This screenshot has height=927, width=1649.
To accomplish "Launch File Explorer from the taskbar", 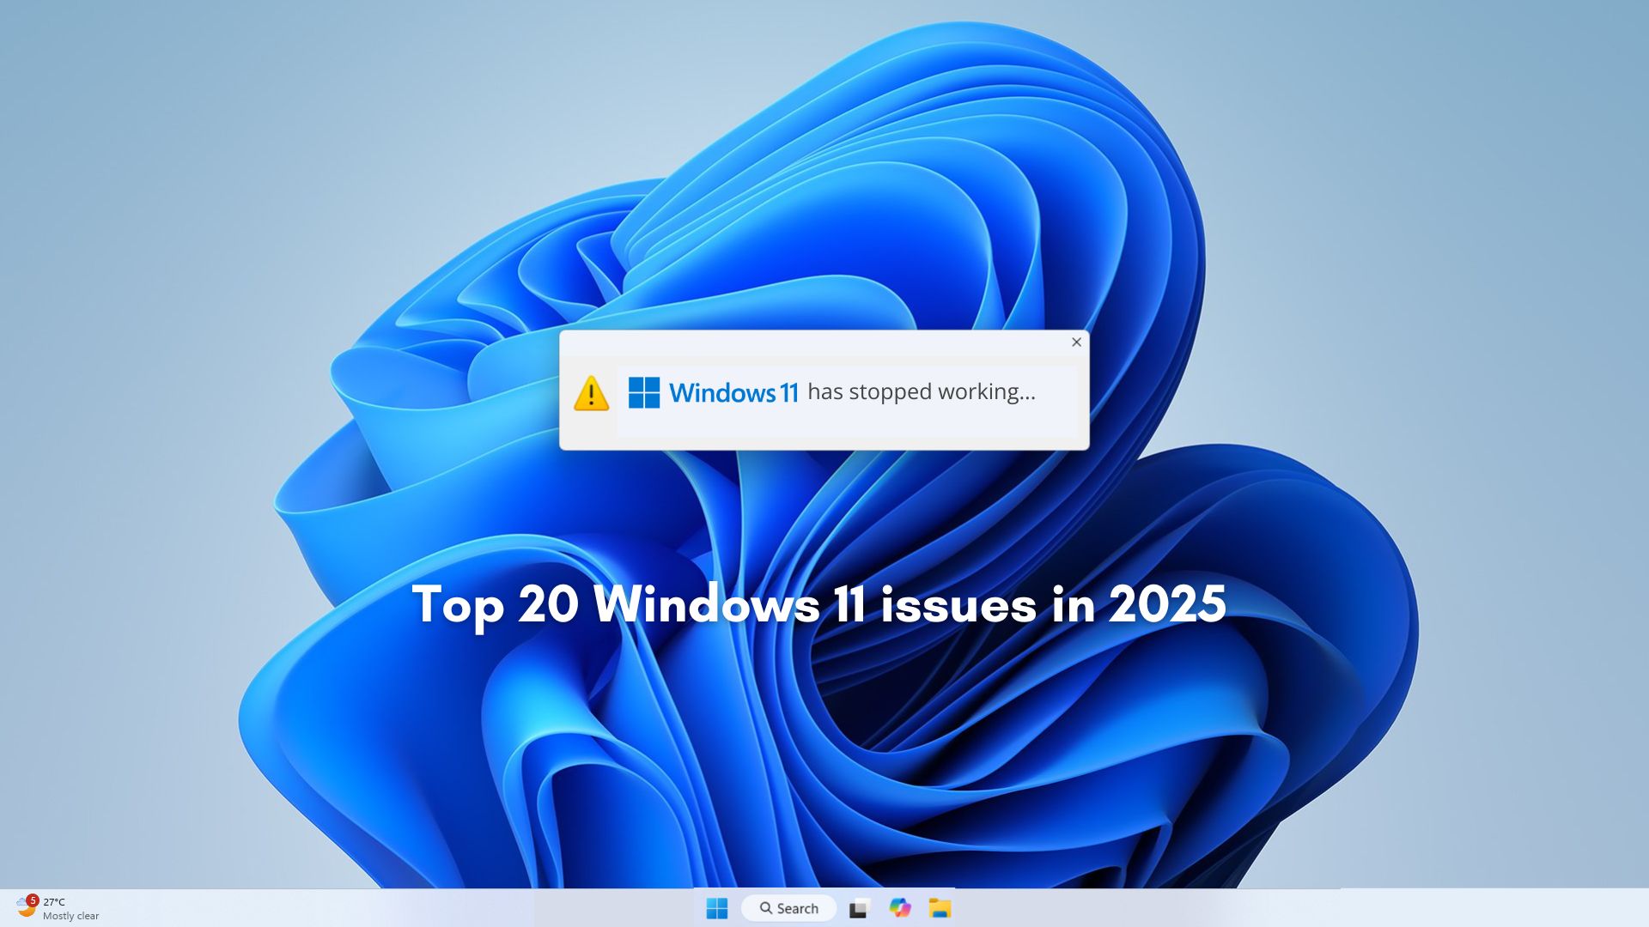I will [x=941, y=908].
